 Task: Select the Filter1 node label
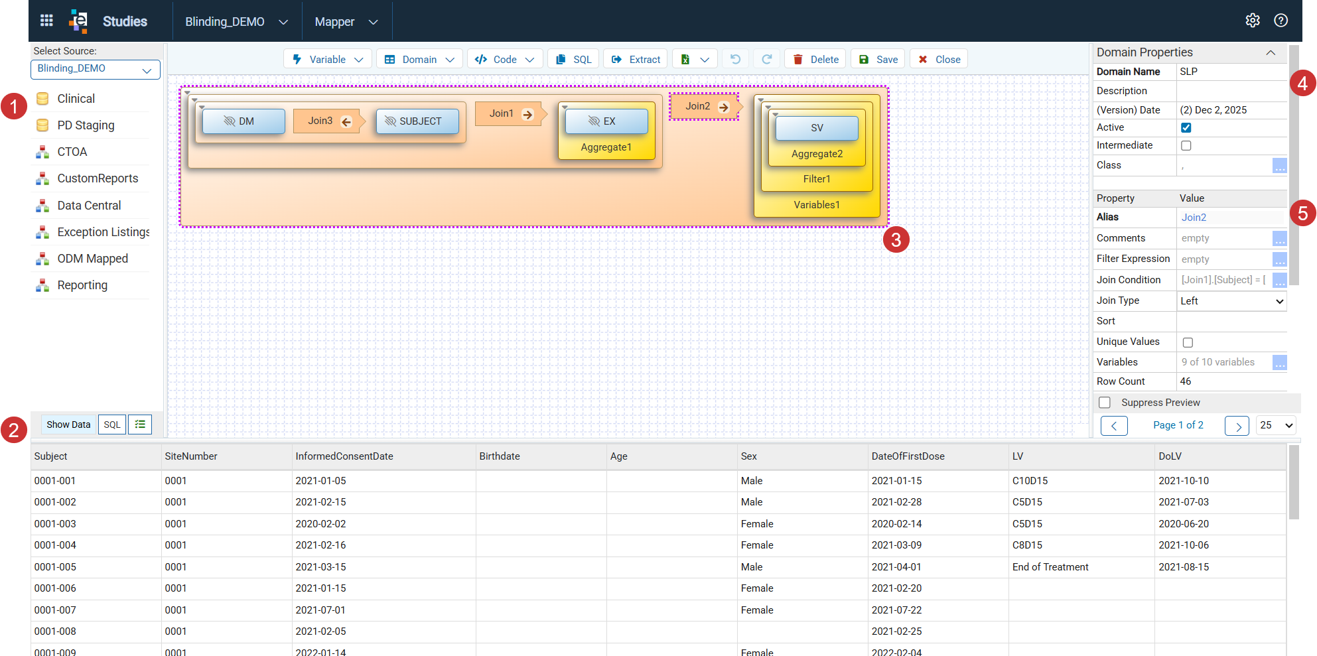pos(817,179)
